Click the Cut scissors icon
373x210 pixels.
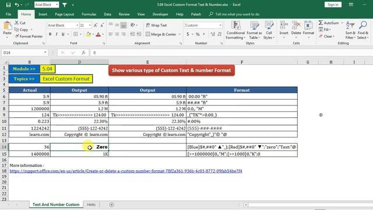point(16,23)
